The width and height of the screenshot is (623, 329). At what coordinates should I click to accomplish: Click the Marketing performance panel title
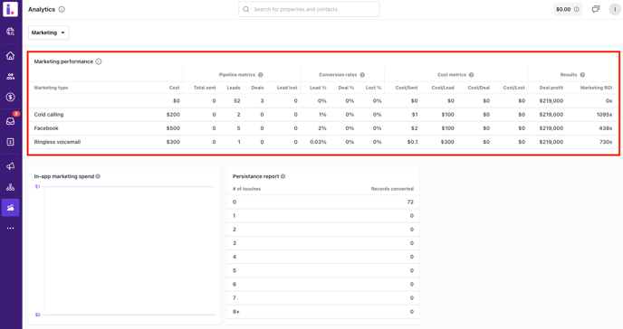click(63, 61)
